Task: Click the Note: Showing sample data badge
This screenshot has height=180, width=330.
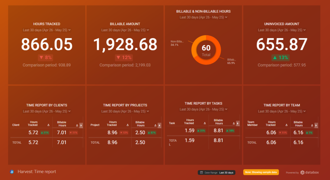Action: click(261, 172)
